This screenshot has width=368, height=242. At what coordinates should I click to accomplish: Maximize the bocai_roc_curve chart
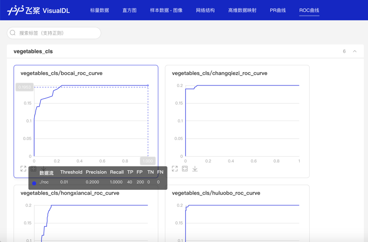click(23, 168)
